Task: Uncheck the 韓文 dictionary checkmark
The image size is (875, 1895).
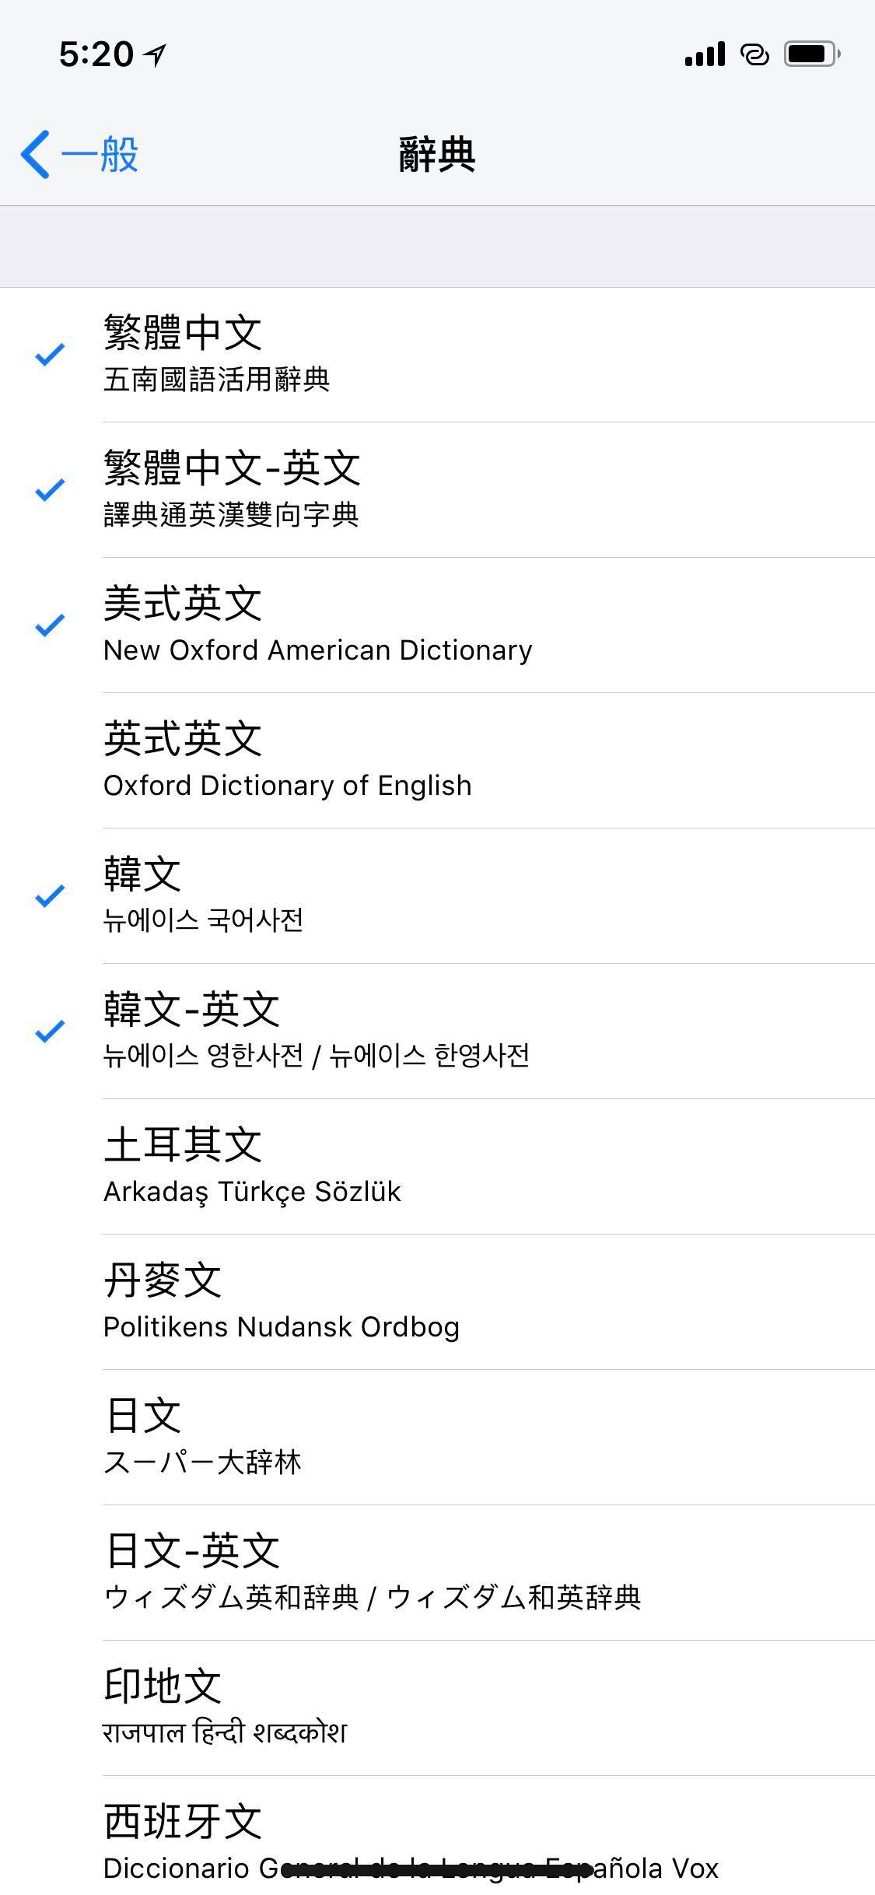Action: (x=50, y=895)
